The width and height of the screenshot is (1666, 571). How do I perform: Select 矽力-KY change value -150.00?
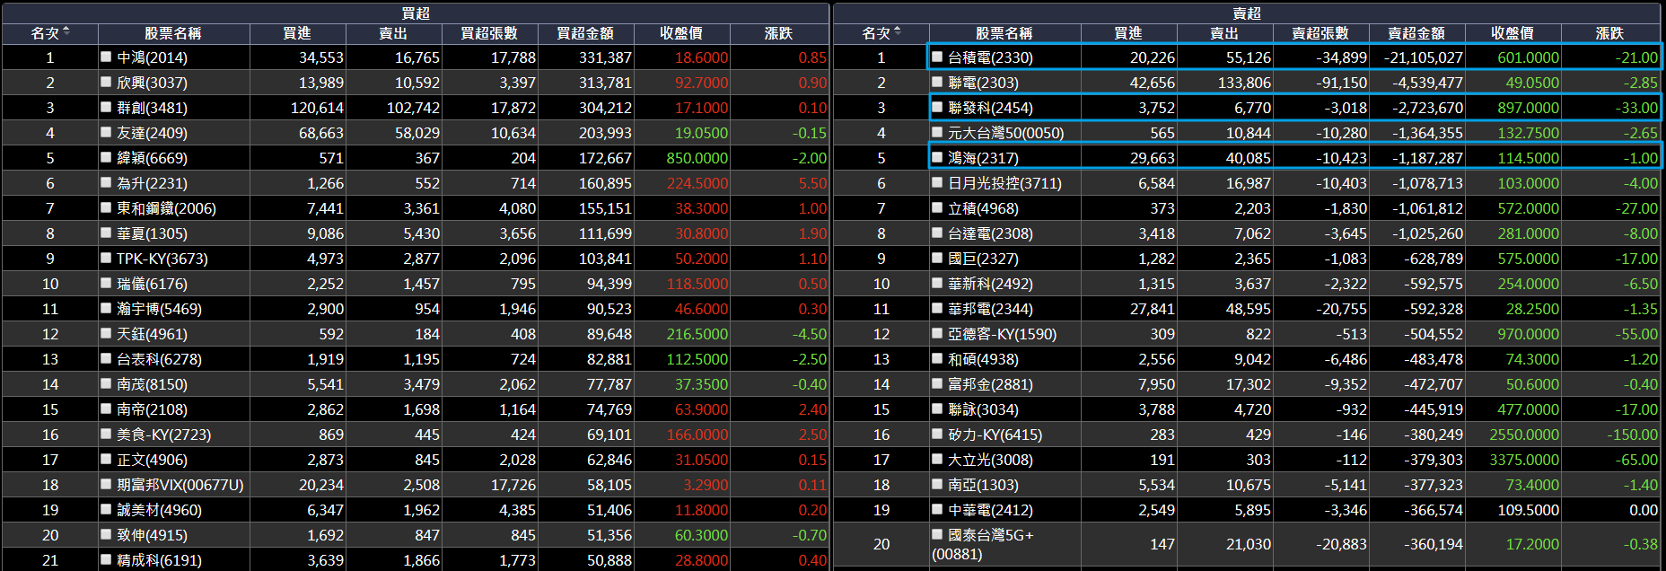point(1632,435)
